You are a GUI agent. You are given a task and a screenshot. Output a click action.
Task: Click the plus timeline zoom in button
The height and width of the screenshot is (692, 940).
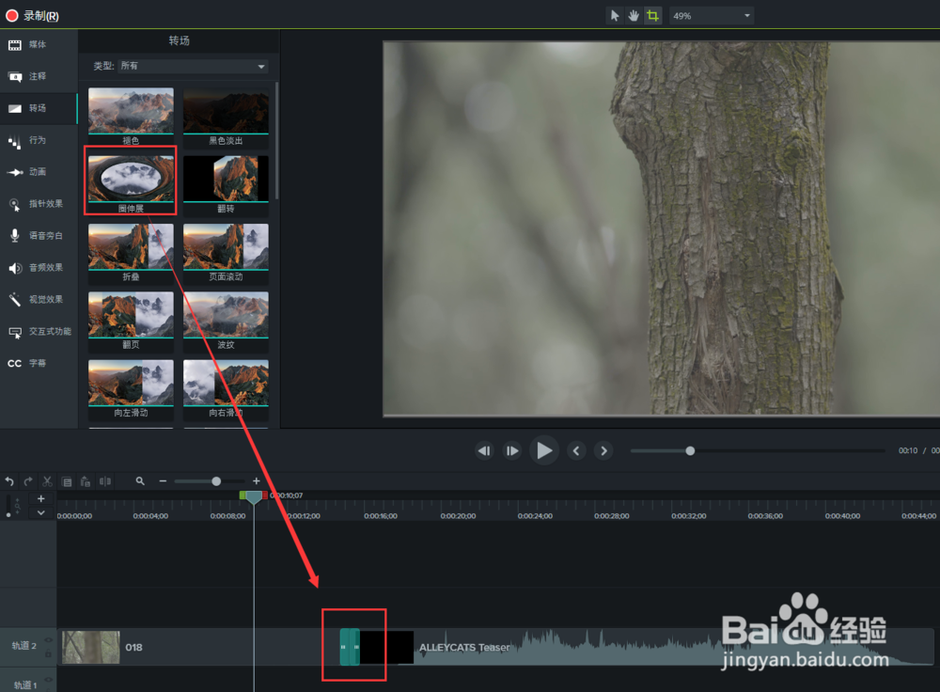click(x=256, y=481)
